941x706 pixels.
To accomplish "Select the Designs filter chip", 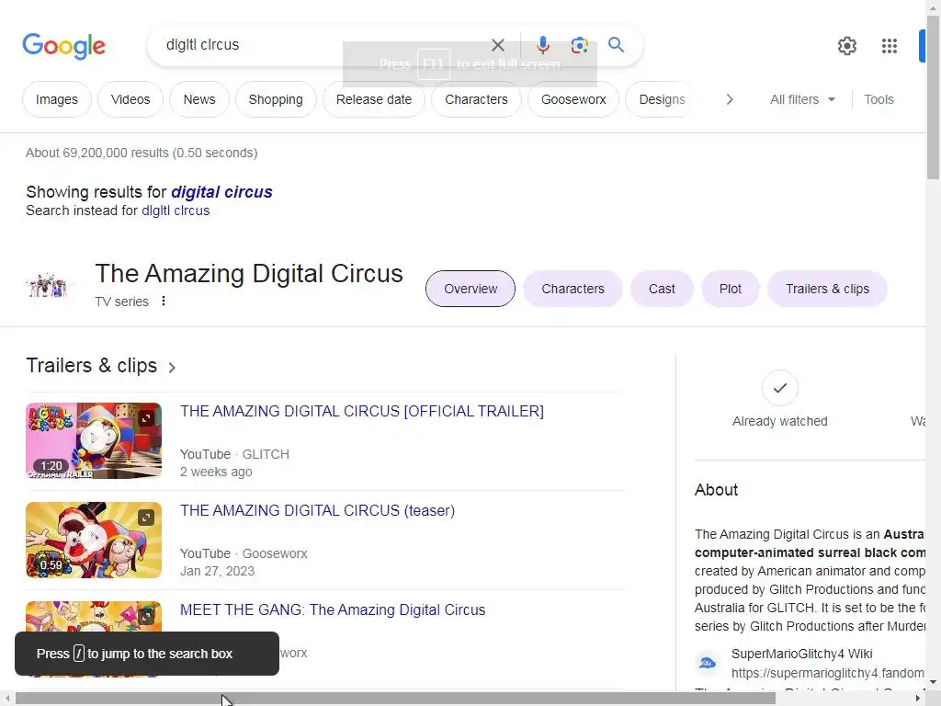I will pyautogui.click(x=662, y=99).
